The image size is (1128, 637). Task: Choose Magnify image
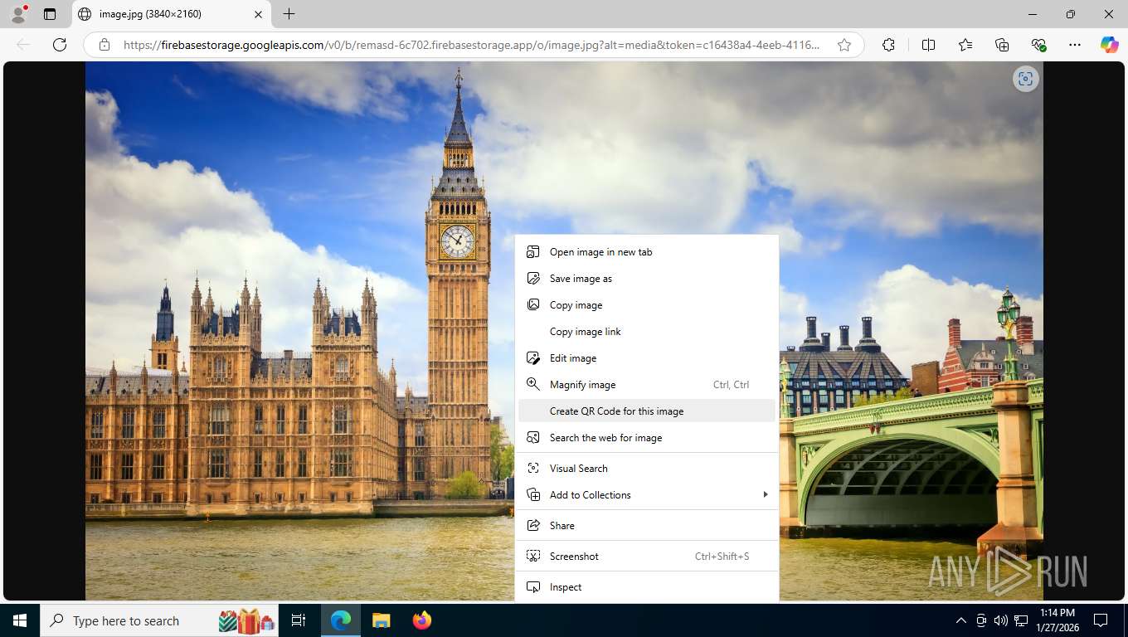[x=647, y=385]
